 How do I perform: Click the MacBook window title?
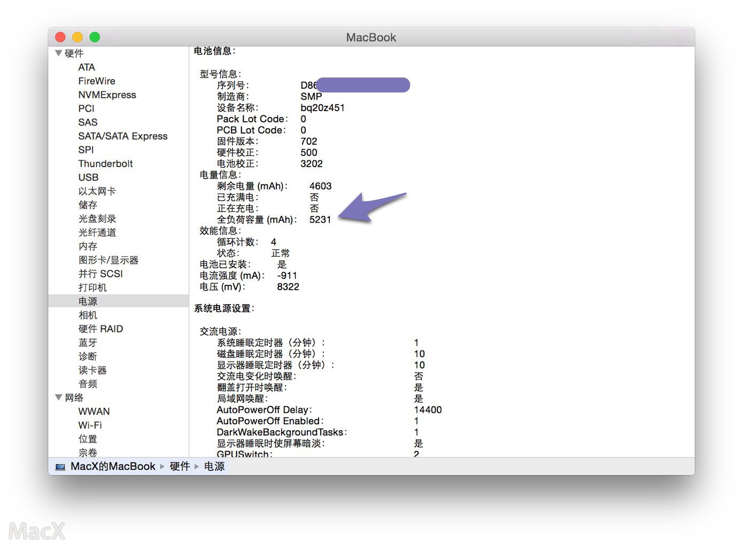click(x=371, y=37)
